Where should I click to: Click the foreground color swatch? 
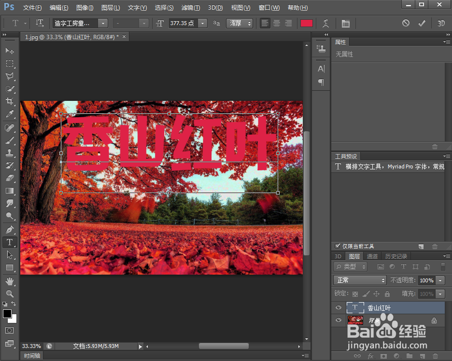point(7,314)
